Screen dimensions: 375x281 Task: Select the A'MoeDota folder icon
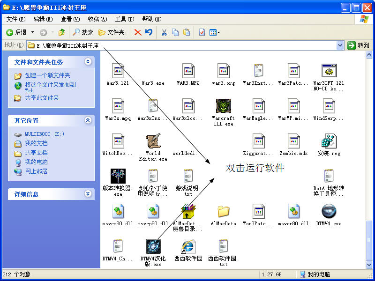(224, 211)
